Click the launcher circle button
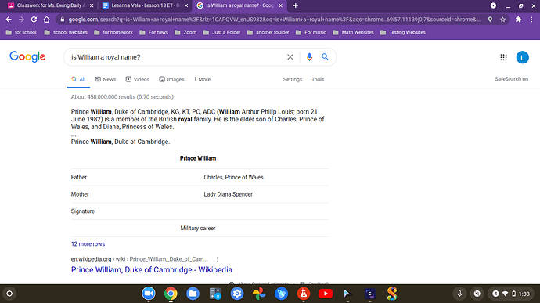This screenshot has height=303, width=540. [x=9, y=294]
